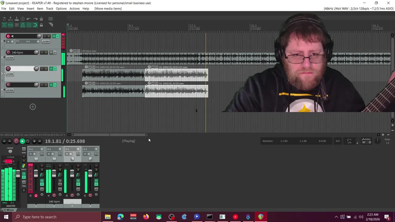This screenshot has height=222, width=395.
Task: Open track 1 input FX button
Action: pyautogui.click(x=18, y=42)
